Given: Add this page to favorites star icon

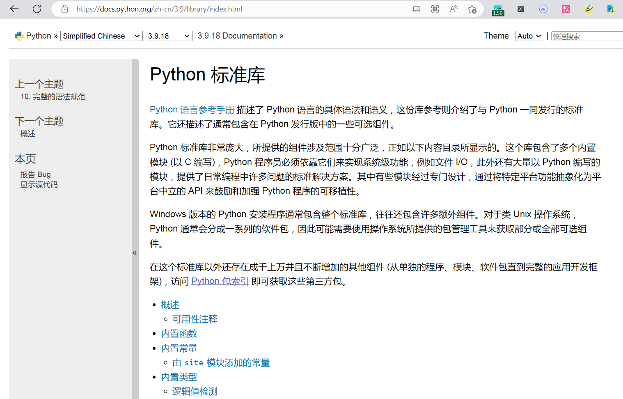Looking at the screenshot, I should pos(472,9).
